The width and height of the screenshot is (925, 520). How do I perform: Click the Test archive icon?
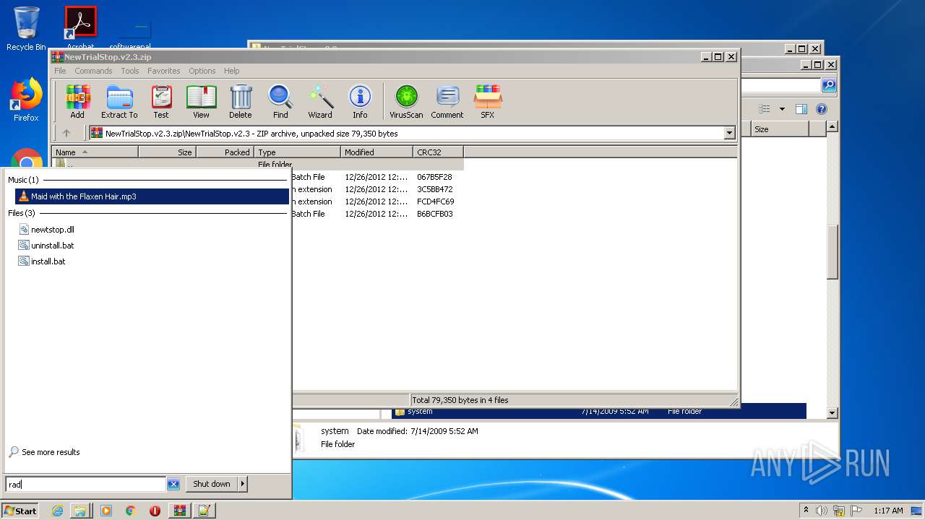[161, 101]
